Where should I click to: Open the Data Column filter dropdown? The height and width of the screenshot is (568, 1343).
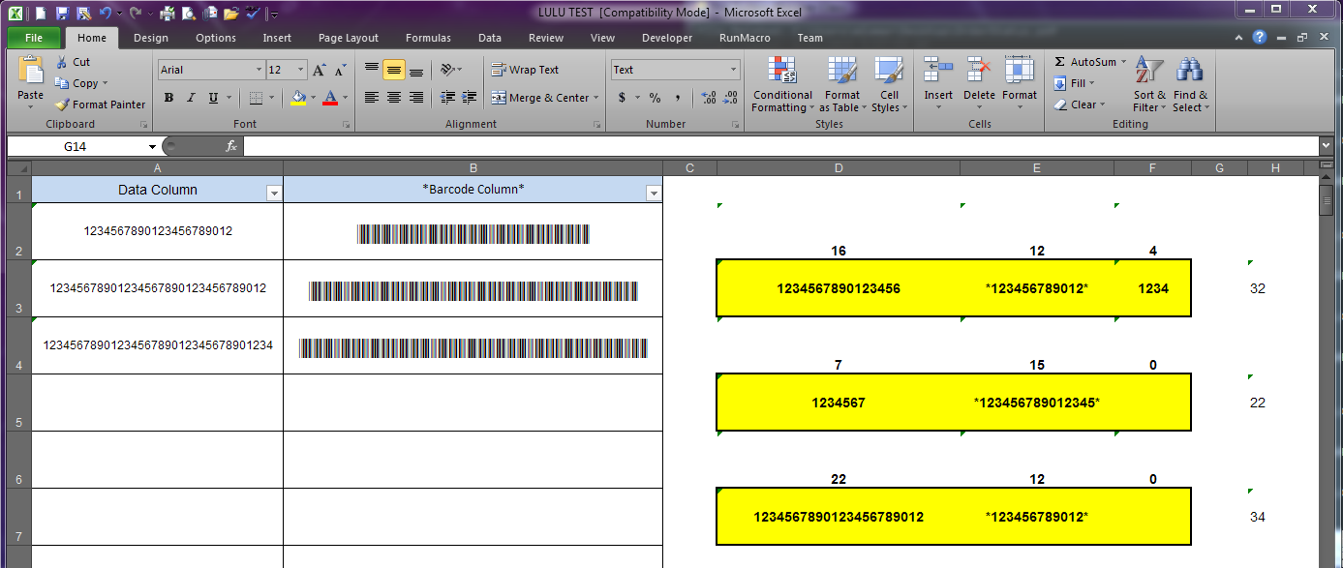point(274,194)
